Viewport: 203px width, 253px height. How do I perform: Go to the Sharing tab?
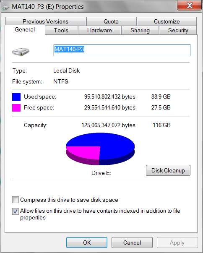coord(140,30)
